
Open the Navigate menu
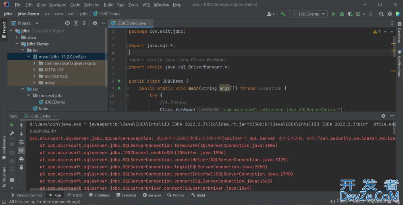click(x=58, y=4)
